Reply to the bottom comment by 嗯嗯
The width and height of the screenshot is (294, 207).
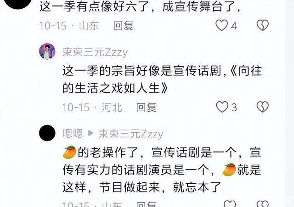[146, 204]
